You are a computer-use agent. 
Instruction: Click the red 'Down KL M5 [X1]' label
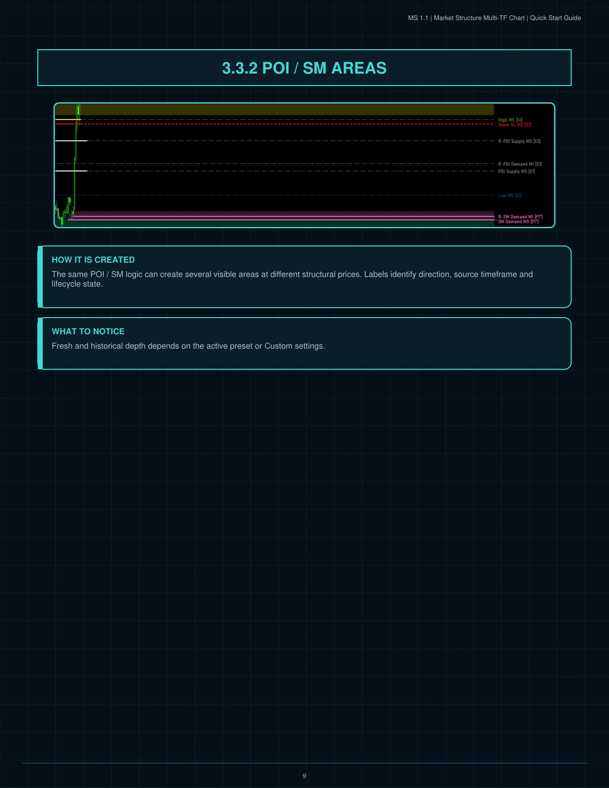pos(514,125)
